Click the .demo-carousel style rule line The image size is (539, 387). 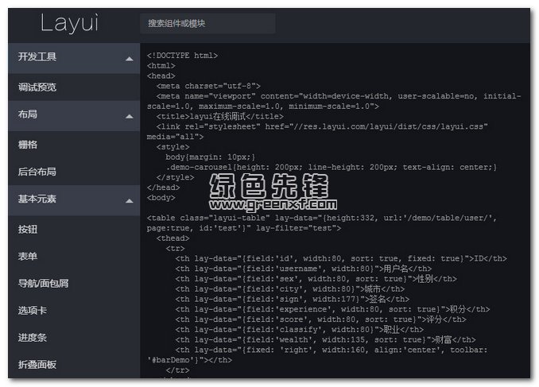(332, 168)
